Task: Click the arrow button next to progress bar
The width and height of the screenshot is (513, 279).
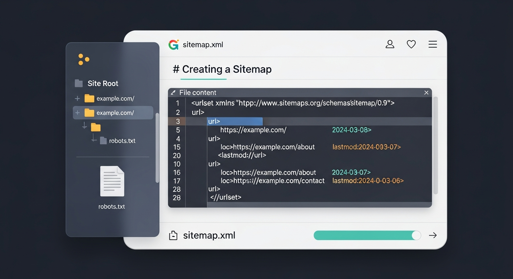Action: click(x=432, y=235)
